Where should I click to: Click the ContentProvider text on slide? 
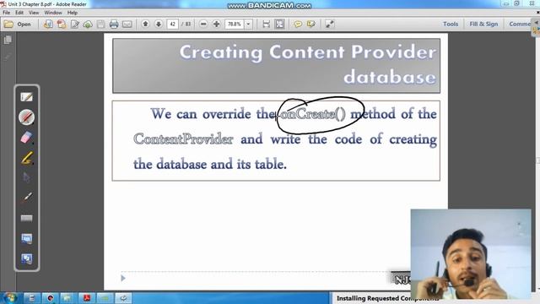click(x=183, y=138)
